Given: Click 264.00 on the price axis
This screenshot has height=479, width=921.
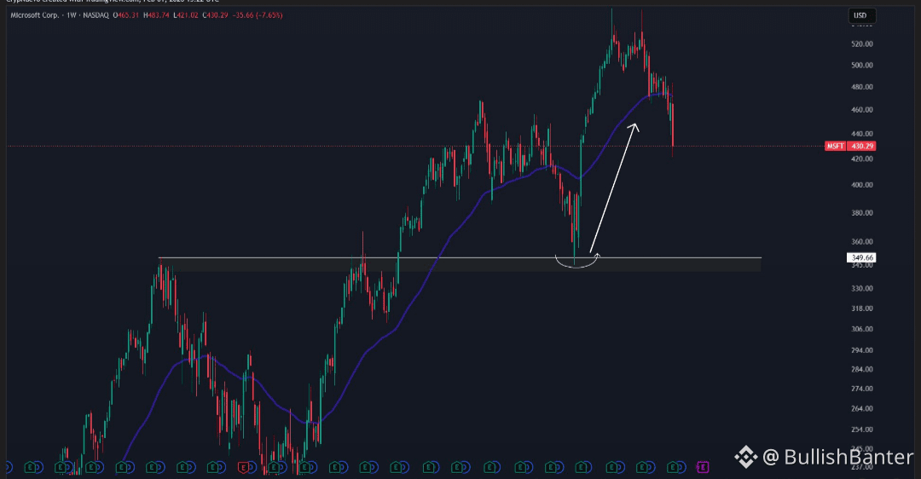Looking at the screenshot, I should tap(861, 408).
